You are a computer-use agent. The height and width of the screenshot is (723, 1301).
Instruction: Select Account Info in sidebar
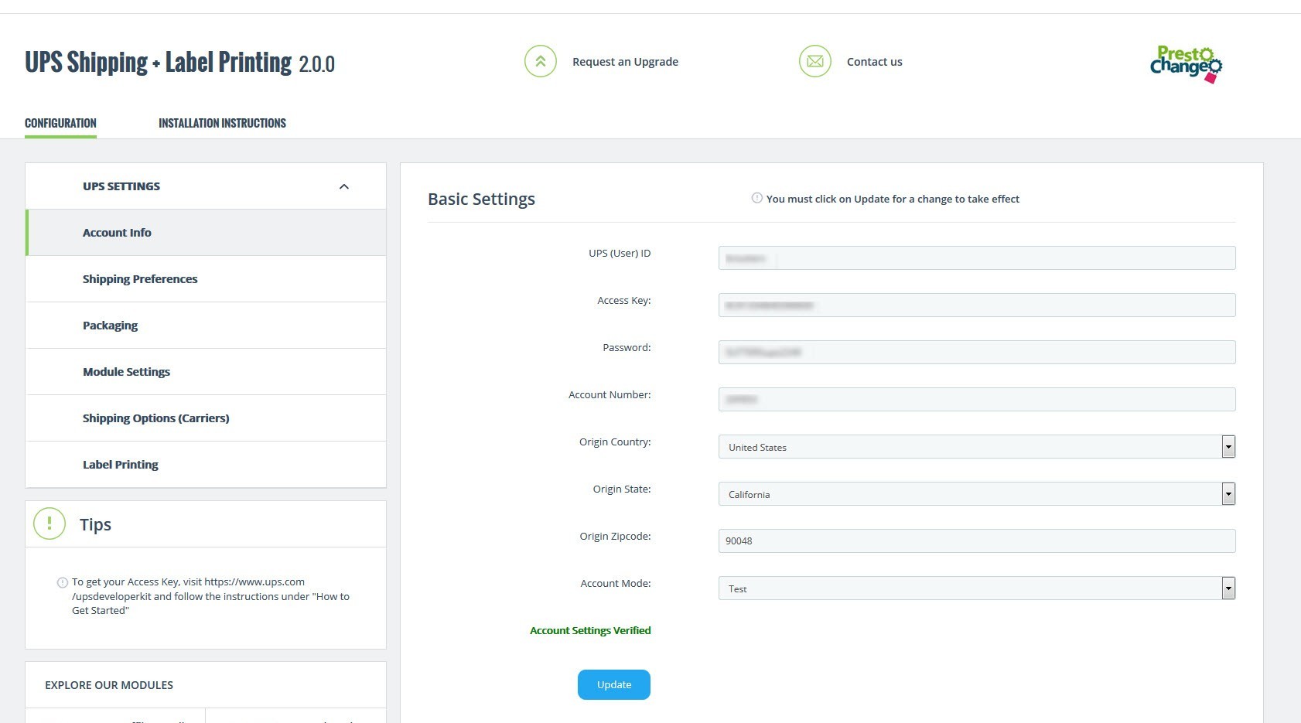click(x=206, y=233)
